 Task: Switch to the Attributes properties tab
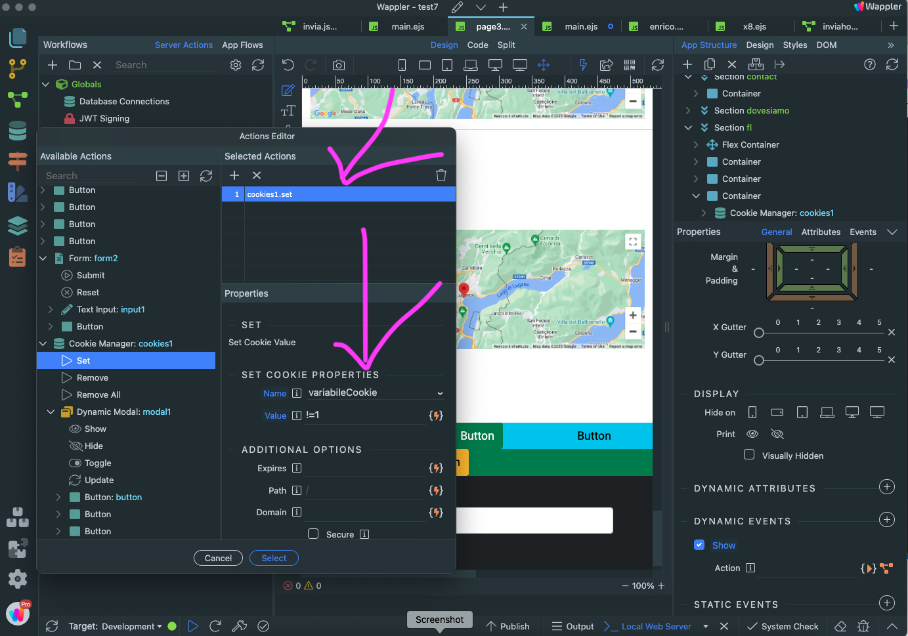coord(821,232)
